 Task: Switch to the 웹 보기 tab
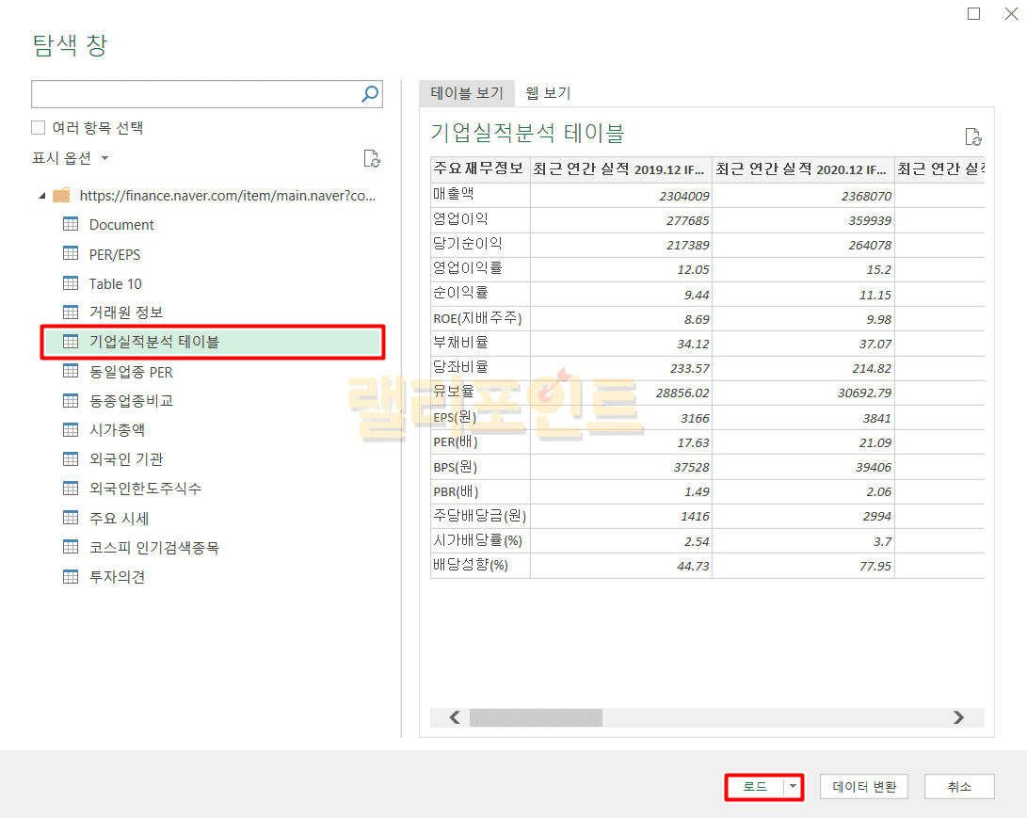[548, 93]
